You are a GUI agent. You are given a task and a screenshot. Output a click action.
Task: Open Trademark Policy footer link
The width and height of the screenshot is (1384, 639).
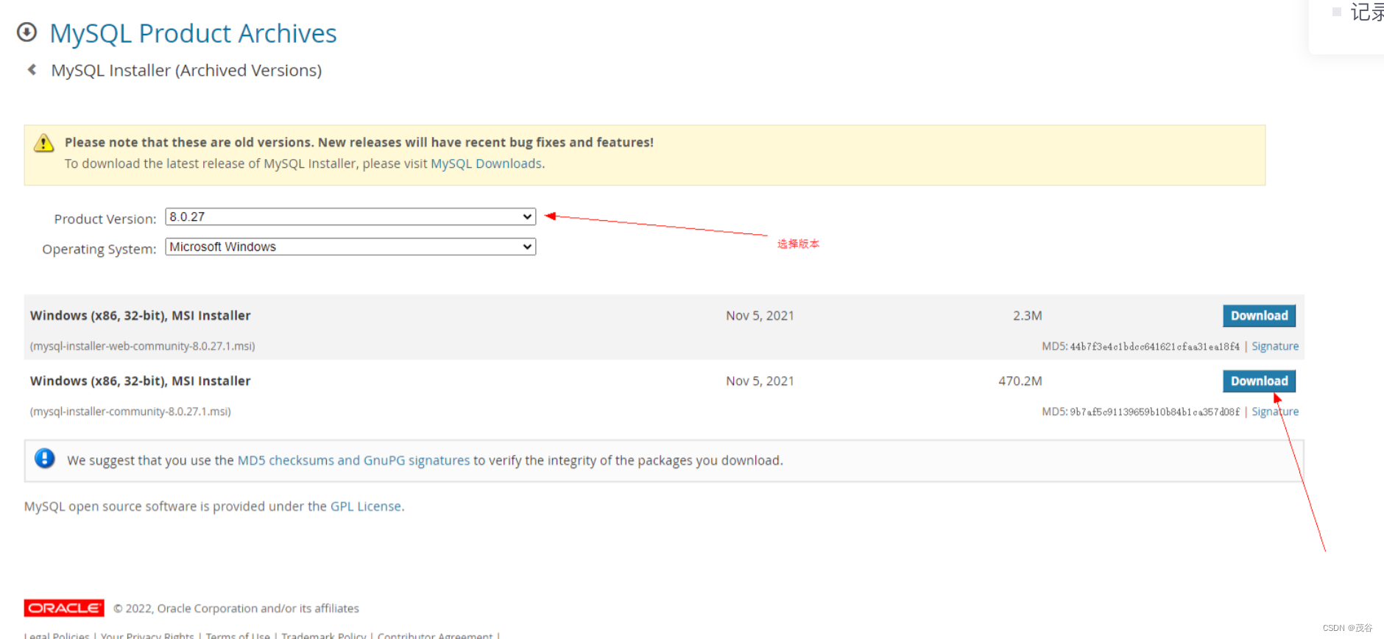[324, 635]
